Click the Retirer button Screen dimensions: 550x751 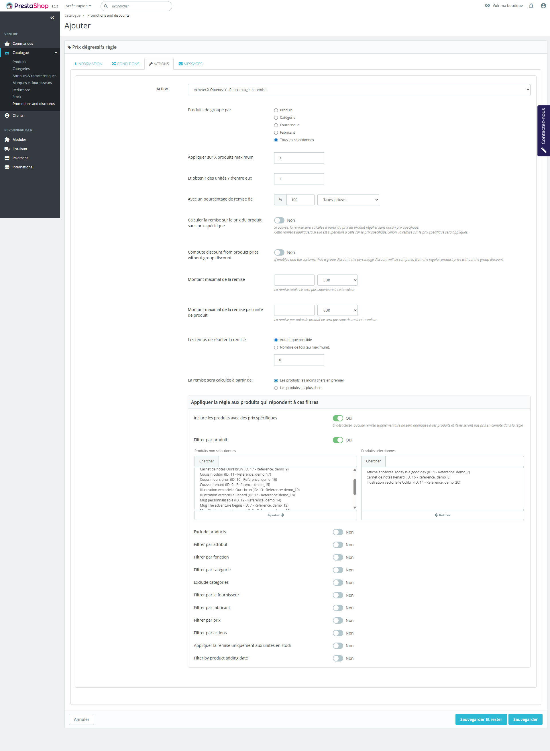click(x=442, y=515)
